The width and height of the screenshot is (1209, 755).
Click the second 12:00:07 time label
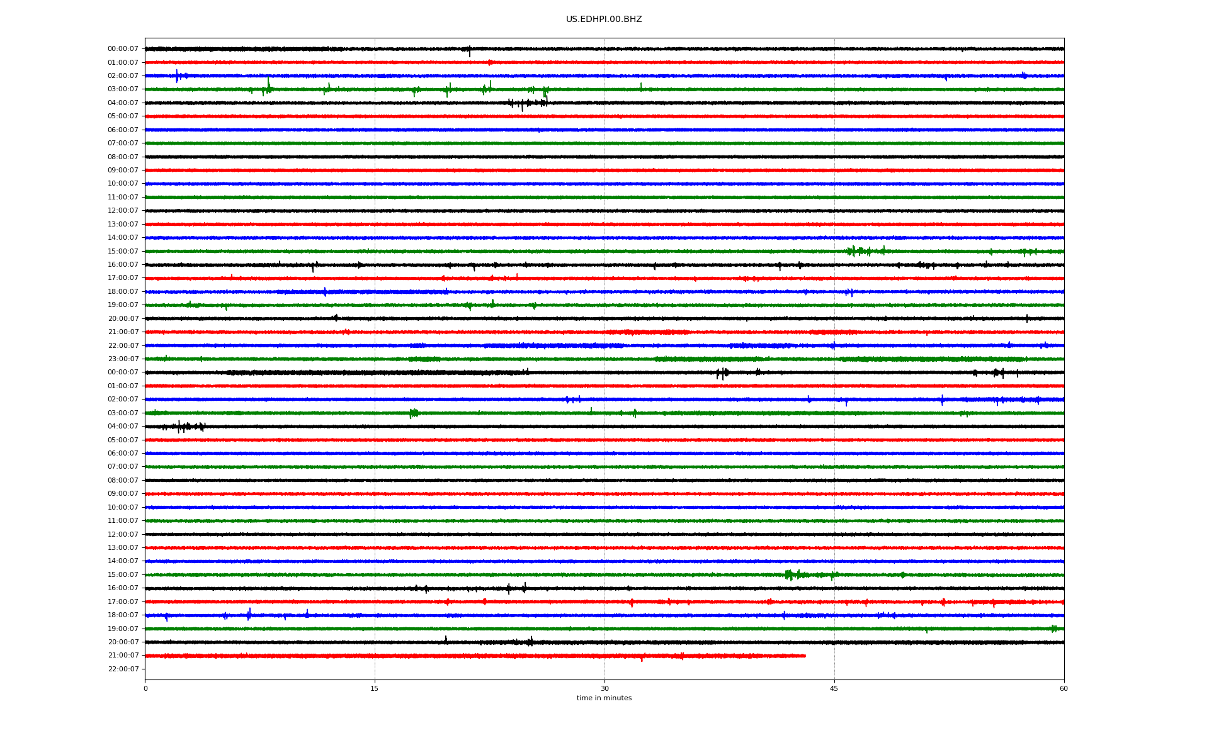coord(123,534)
